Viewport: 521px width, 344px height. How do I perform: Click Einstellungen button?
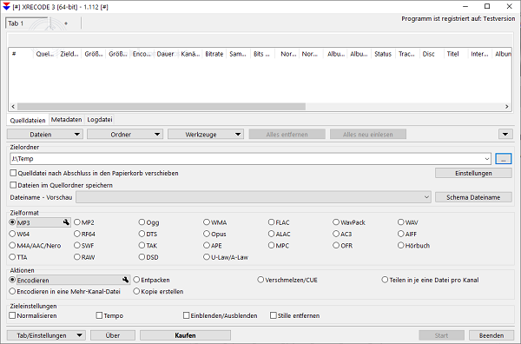pyautogui.click(x=473, y=173)
